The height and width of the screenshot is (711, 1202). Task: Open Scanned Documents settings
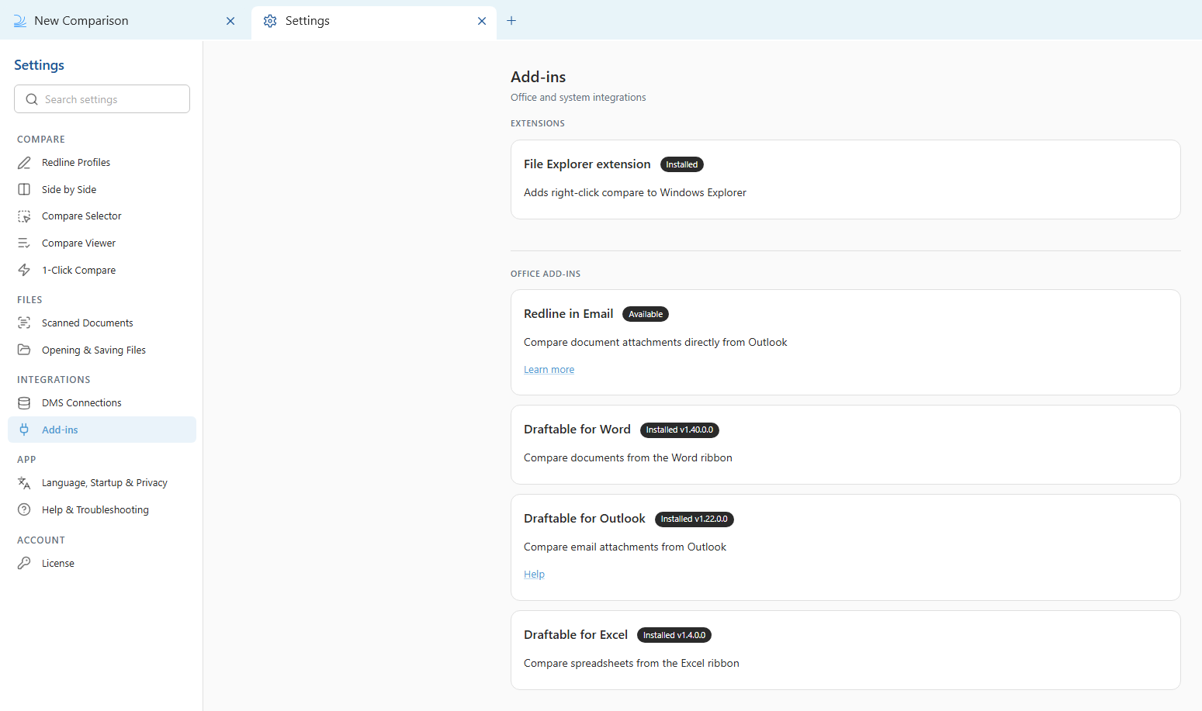(x=102, y=323)
